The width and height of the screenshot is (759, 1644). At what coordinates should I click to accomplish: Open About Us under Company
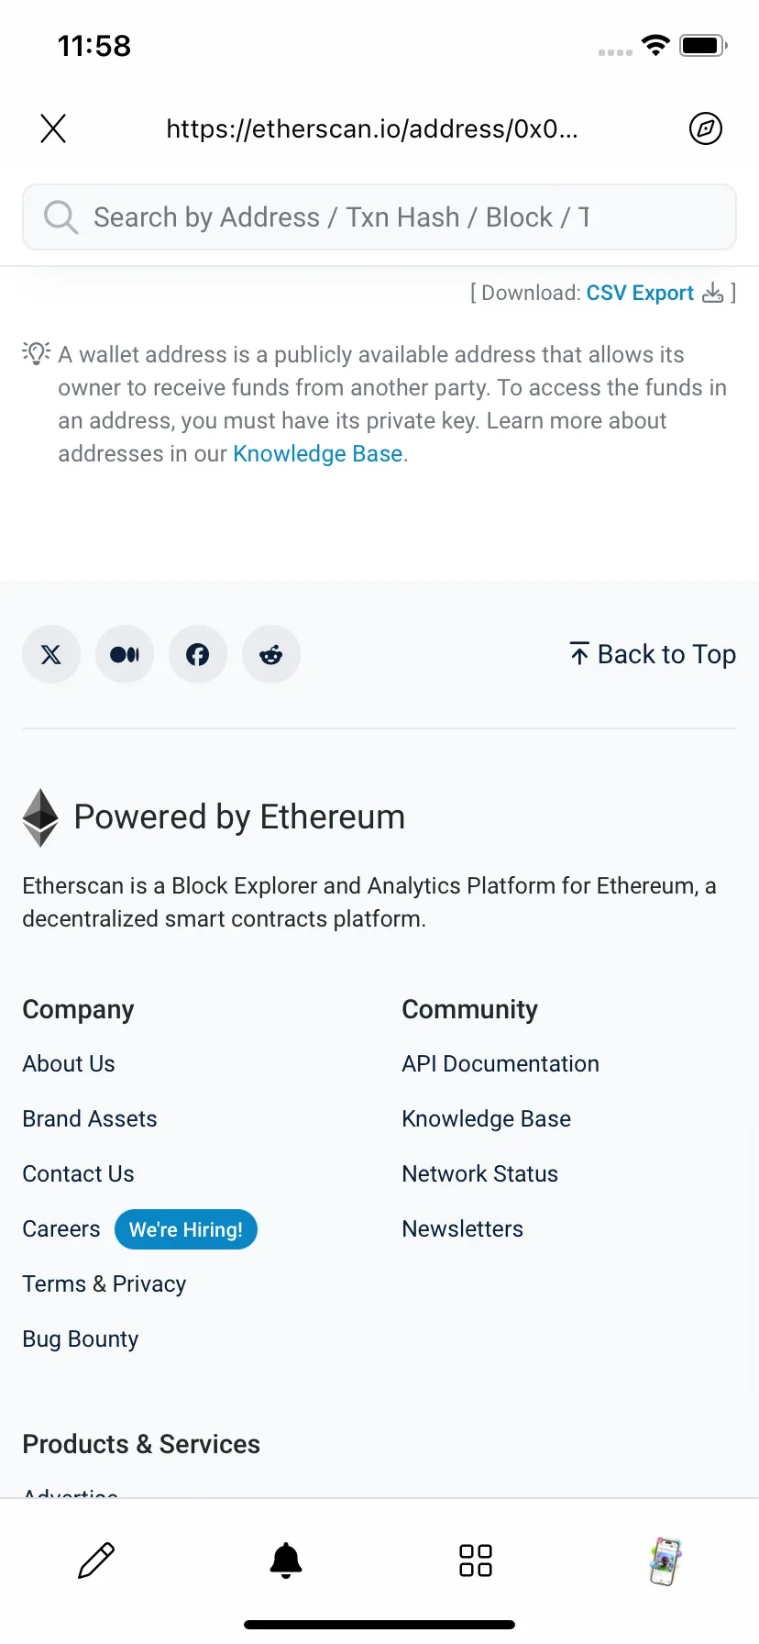click(69, 1064)
